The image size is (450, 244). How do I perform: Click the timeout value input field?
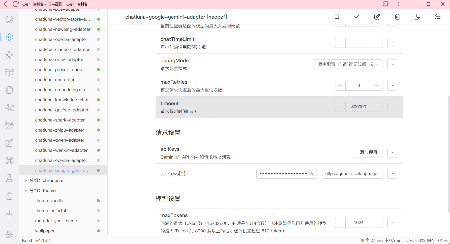pyautogui.click(x=358, y=107)
